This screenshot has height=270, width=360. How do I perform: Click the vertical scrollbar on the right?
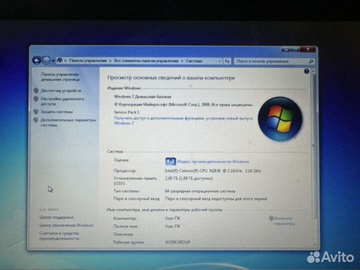tap(313, 150)
